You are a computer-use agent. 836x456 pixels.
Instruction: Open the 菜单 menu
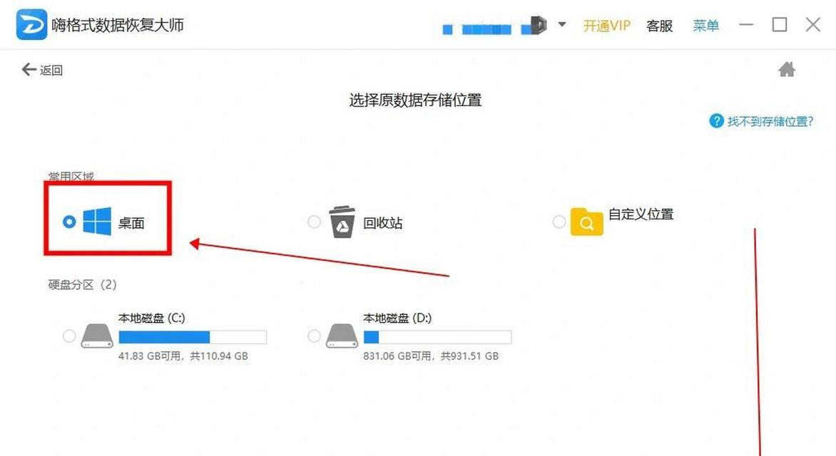(x=706, y=26)
